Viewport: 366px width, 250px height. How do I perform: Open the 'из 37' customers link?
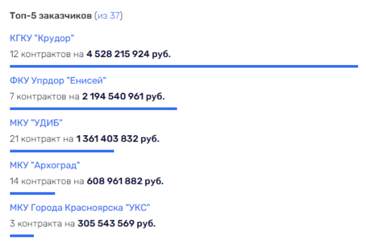tap(110, 15)
